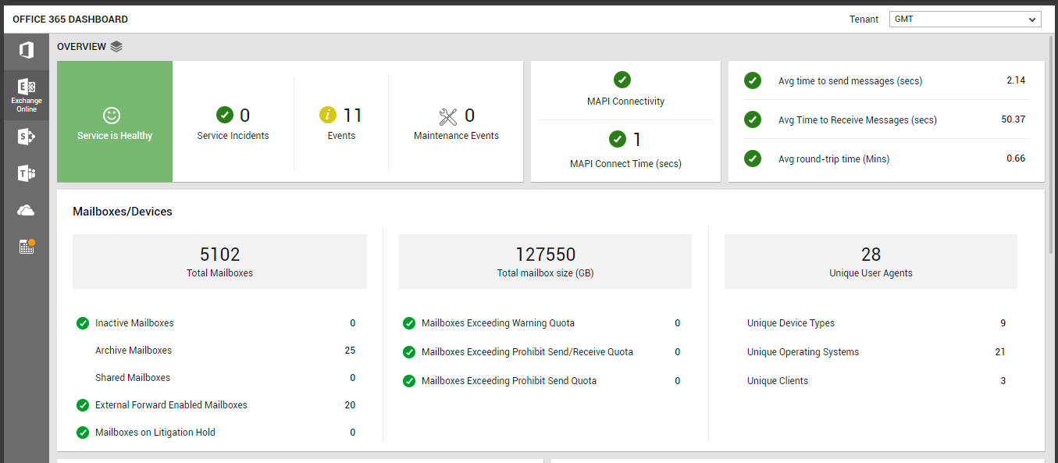Click the MAPI Connect Time check icon
Viewport: 1058px width, 463px height.
click(x=618, y=139)
